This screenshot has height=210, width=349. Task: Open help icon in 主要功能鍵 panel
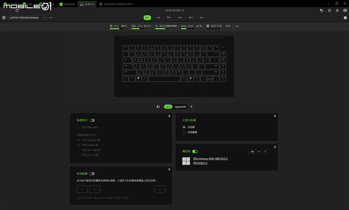coord(275,116)
